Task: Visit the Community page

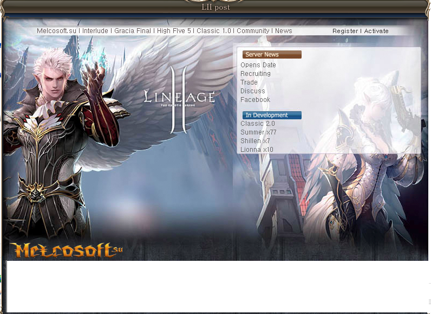Action: click(x=253, y=31)
